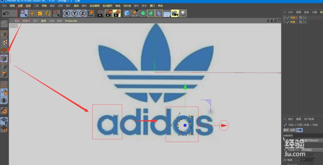This screenshot has height=165, width=323.
Task: Click the Locked Workplane icon
Action: 4,121
